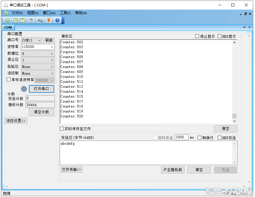Click 清空 button under receive area
Viewport: 255px width, 197px height.
point(225,129)
